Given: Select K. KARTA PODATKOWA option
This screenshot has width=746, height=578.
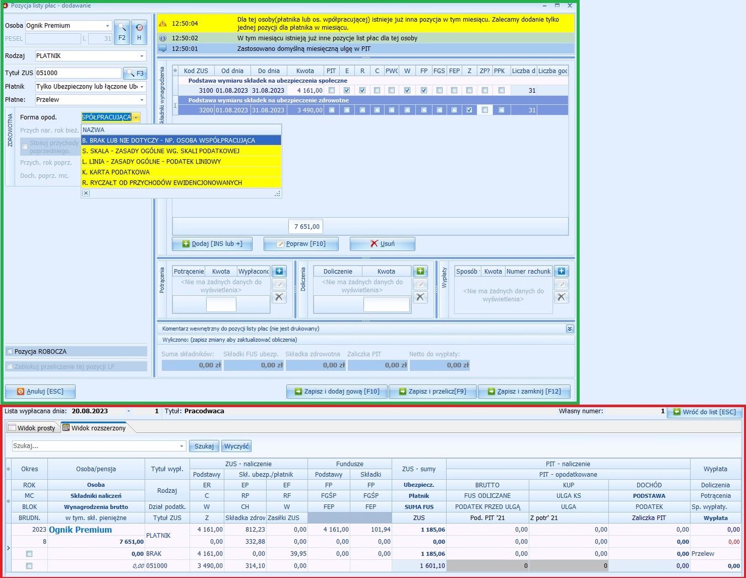Looking at the screenshot, I should point(181,172).
